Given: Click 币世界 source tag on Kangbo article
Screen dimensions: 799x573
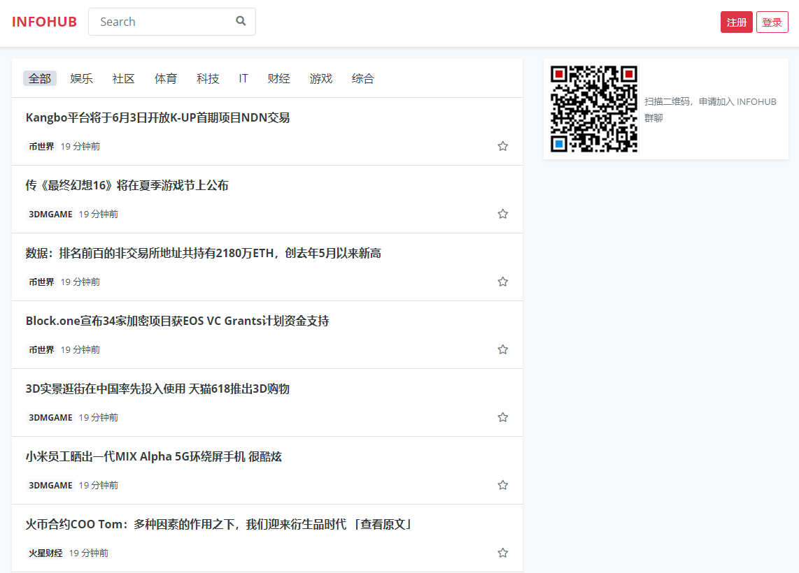Looking at the screenshot, I should 41,147.
